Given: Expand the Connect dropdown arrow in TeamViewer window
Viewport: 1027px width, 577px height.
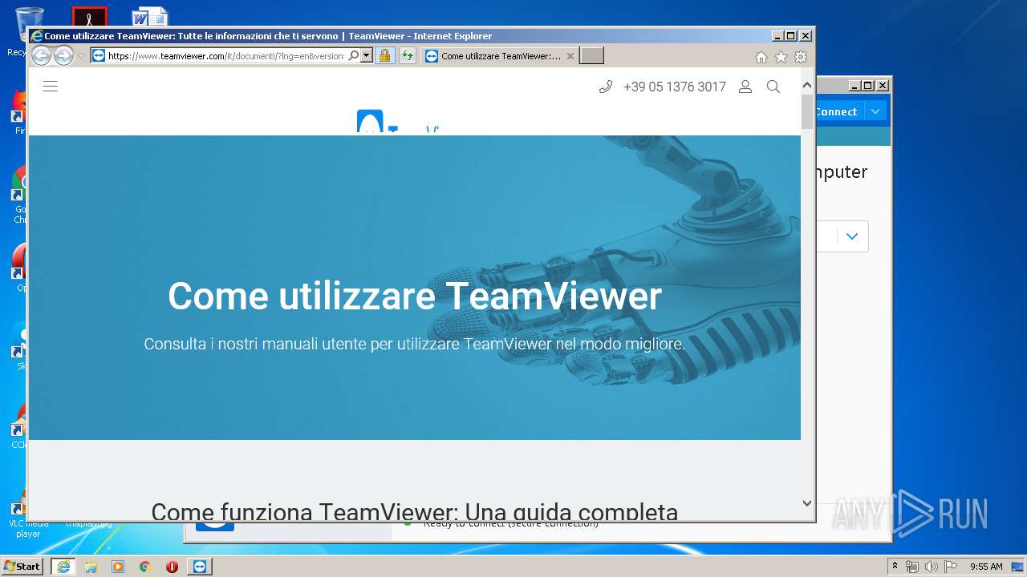Looking at the screenshot, I should tap(875, 111).
